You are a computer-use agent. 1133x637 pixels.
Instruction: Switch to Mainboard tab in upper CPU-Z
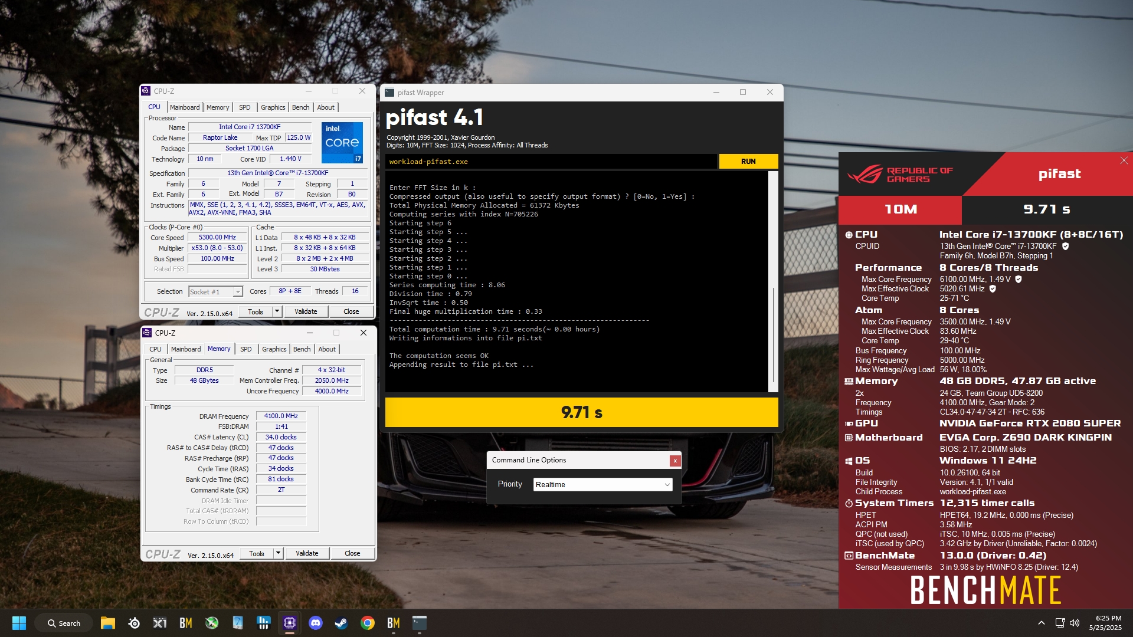[x=185, y=107]
